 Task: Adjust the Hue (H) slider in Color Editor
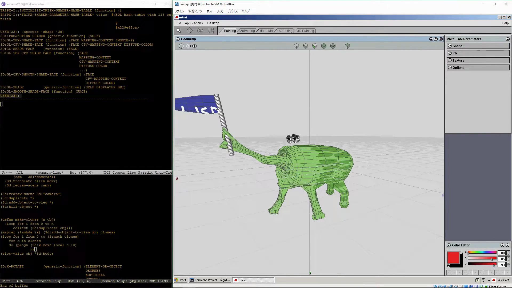482,253
